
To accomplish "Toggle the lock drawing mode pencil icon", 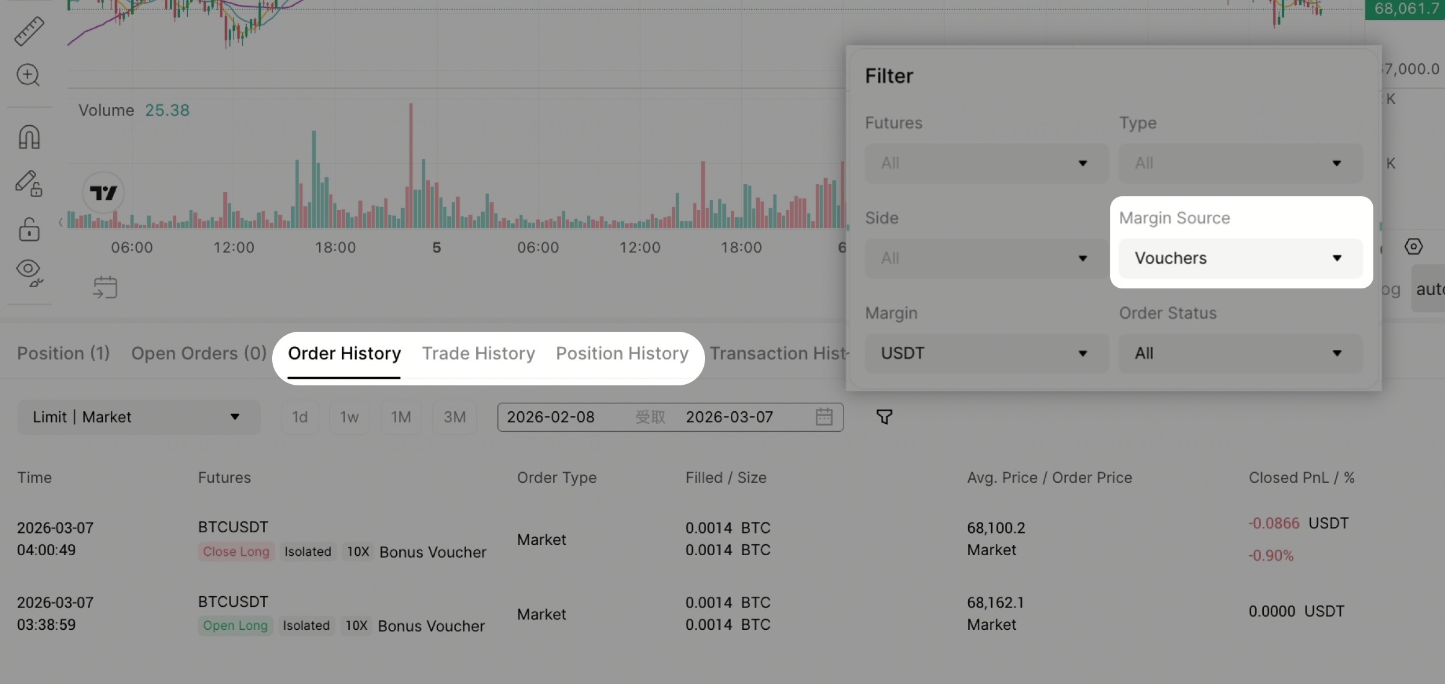I will click(28, 183).
